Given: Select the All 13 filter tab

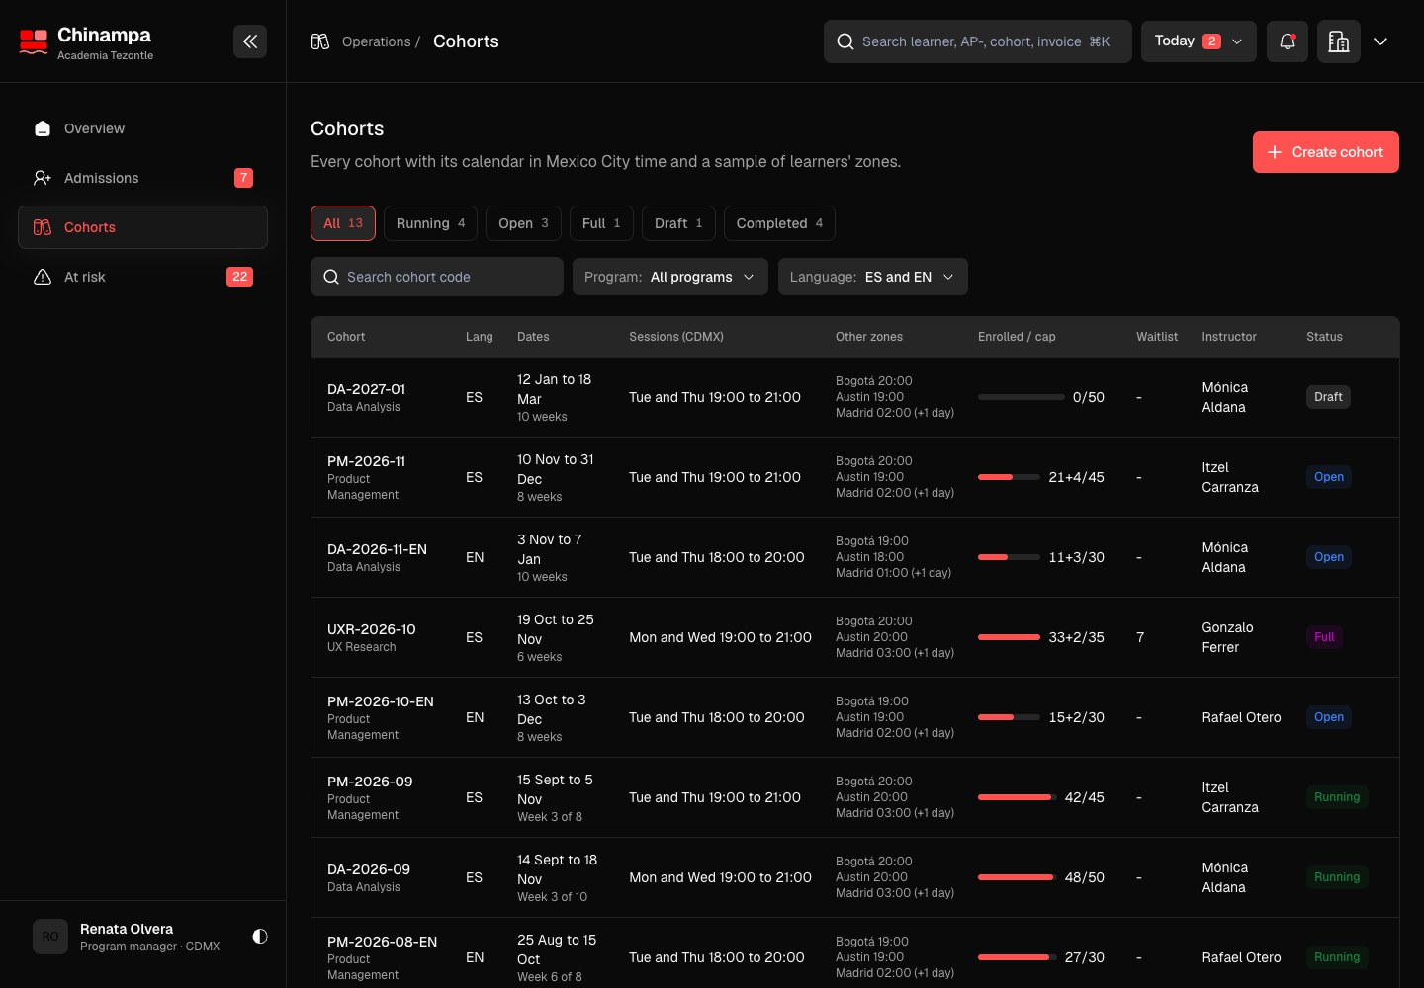Looking at the screenshot, I should (343, 223).
